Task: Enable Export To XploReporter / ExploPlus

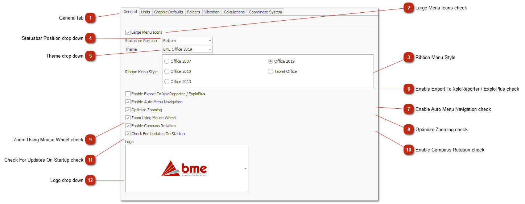Action: tap(128, 94)
